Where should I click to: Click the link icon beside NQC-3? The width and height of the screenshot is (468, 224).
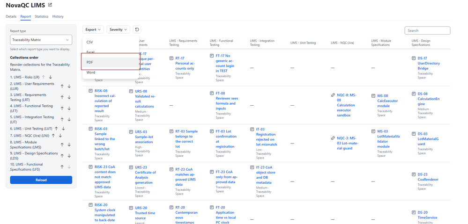click(333, 138)
